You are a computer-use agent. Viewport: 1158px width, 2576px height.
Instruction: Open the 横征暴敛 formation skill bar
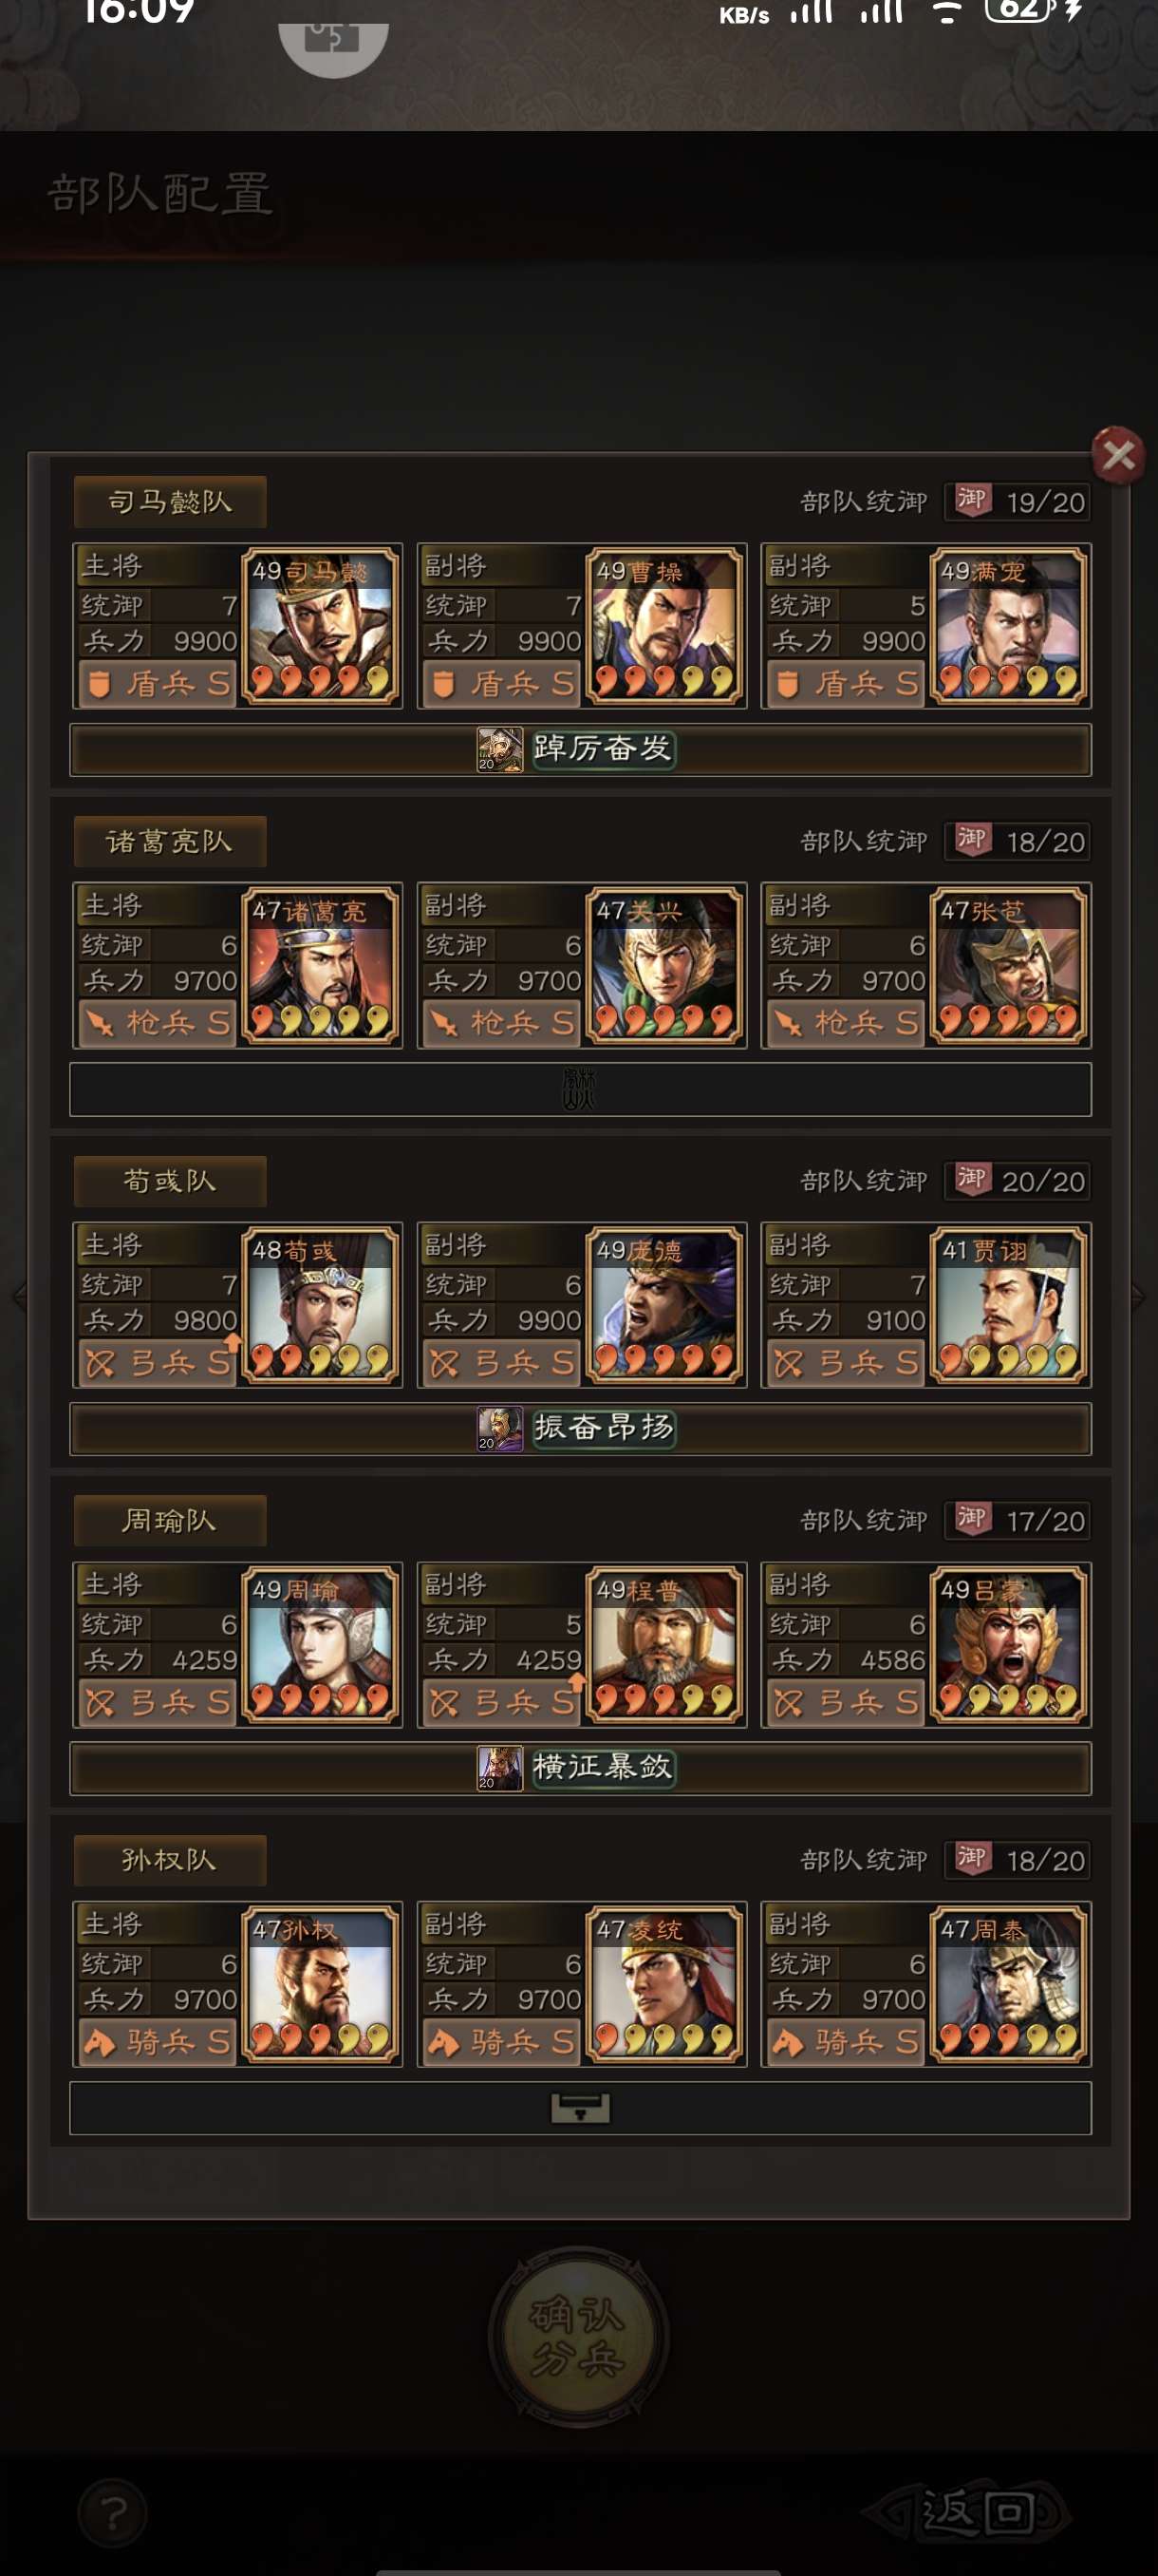580,1768
